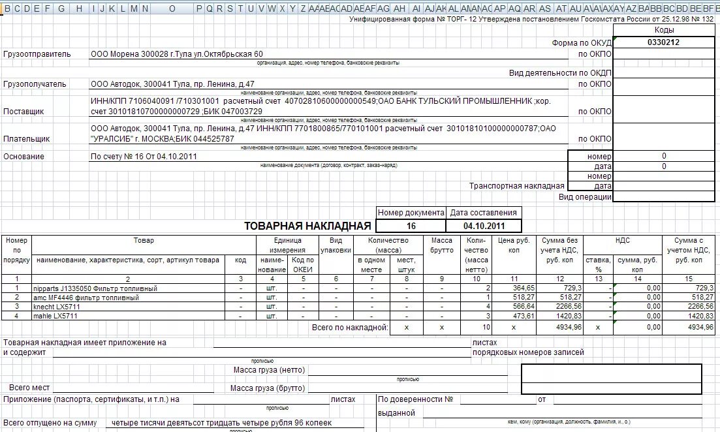Select the 'Форма по ОКУД' label

coord(582,42)
